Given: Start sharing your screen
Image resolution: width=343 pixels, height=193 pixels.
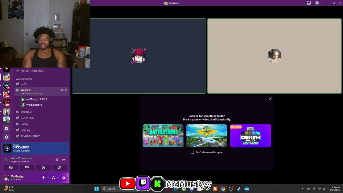Looking at the screenshot, I should point(27,168).
